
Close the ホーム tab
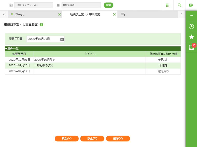pyautogui.click(x=60, y=15)
